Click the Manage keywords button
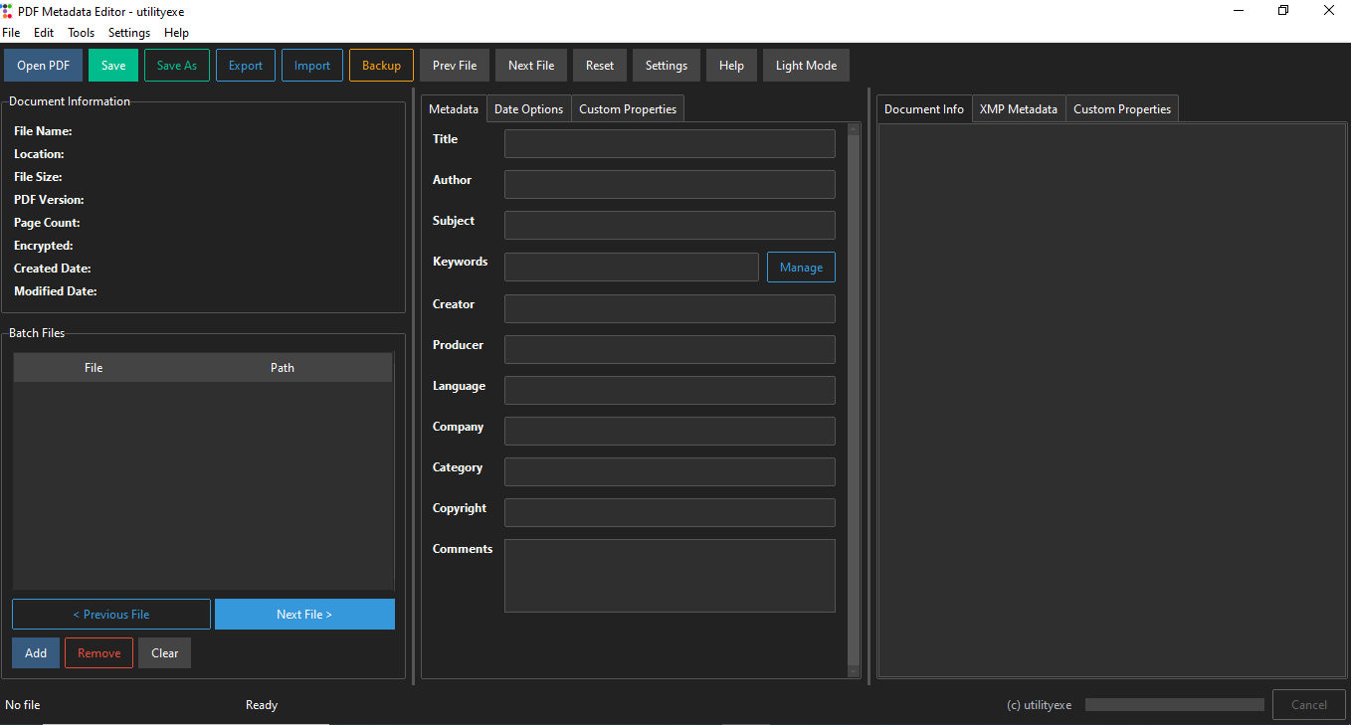The width and height of the screenshot is (1351, 725). coord(801,267)
